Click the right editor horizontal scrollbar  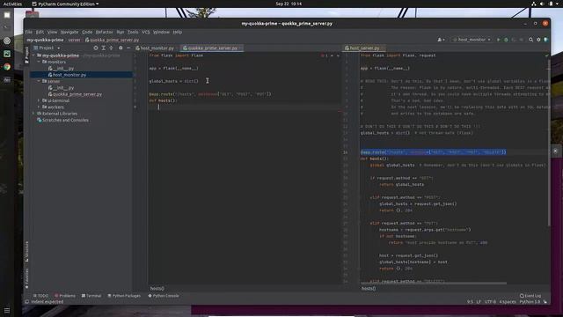click(x=434, y=284)
